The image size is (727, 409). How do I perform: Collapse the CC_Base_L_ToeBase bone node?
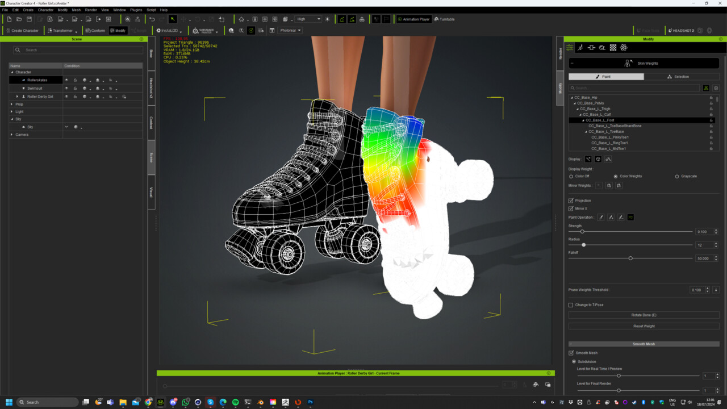click(586, 132)
